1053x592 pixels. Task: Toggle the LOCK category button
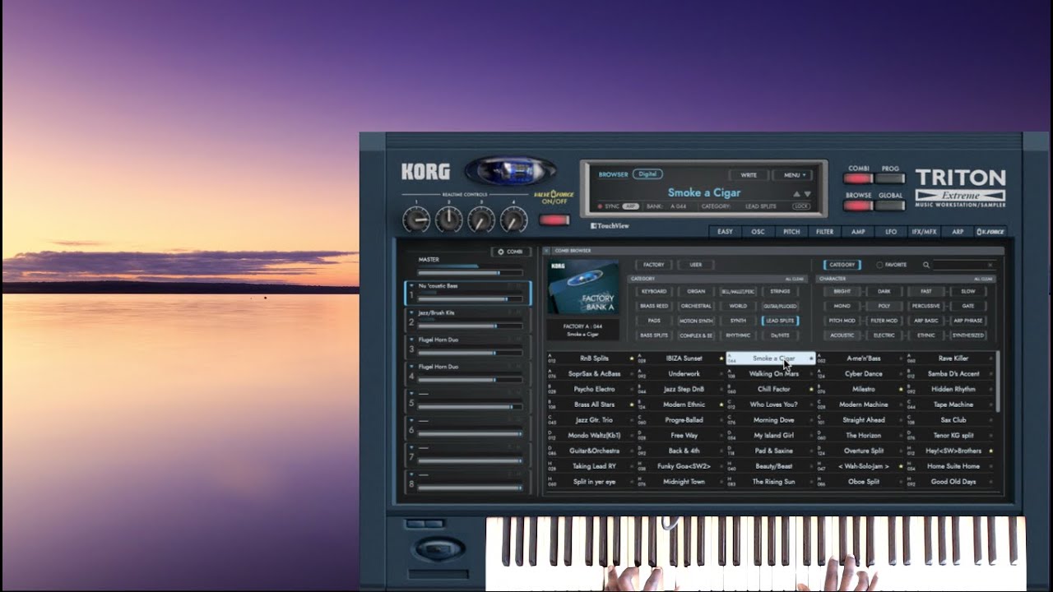(800, 206)
